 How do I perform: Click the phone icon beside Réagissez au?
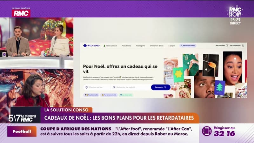(x=207, y=131)
